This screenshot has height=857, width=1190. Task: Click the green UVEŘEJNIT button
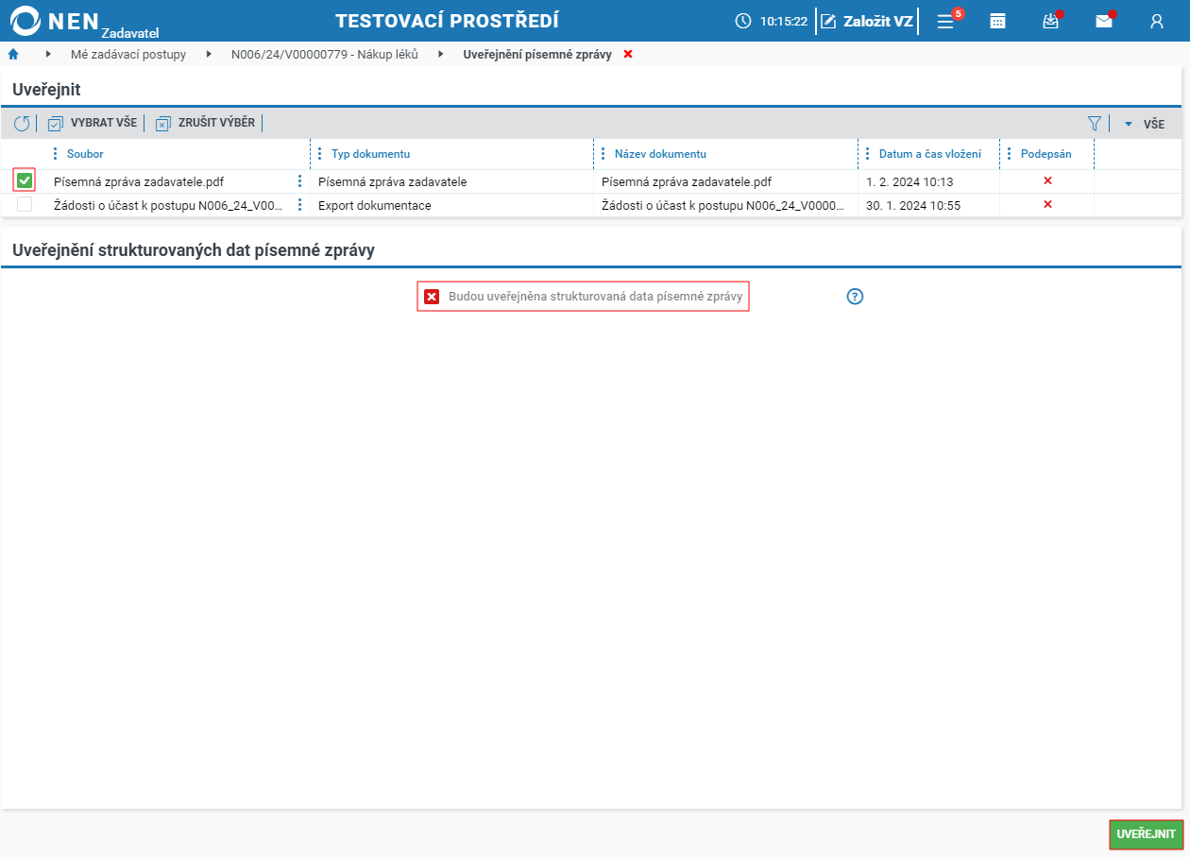1146,834
